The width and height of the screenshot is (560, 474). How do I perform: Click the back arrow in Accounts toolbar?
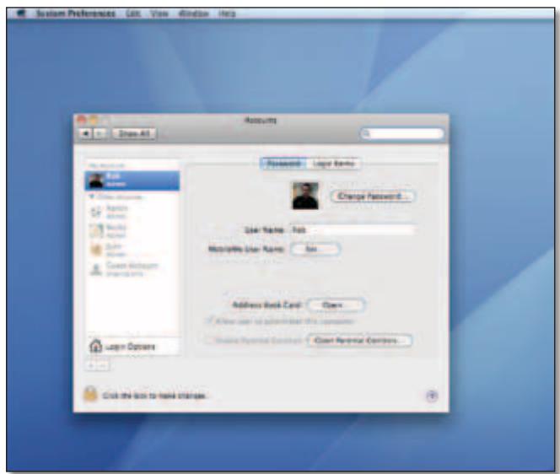point(86,133)
